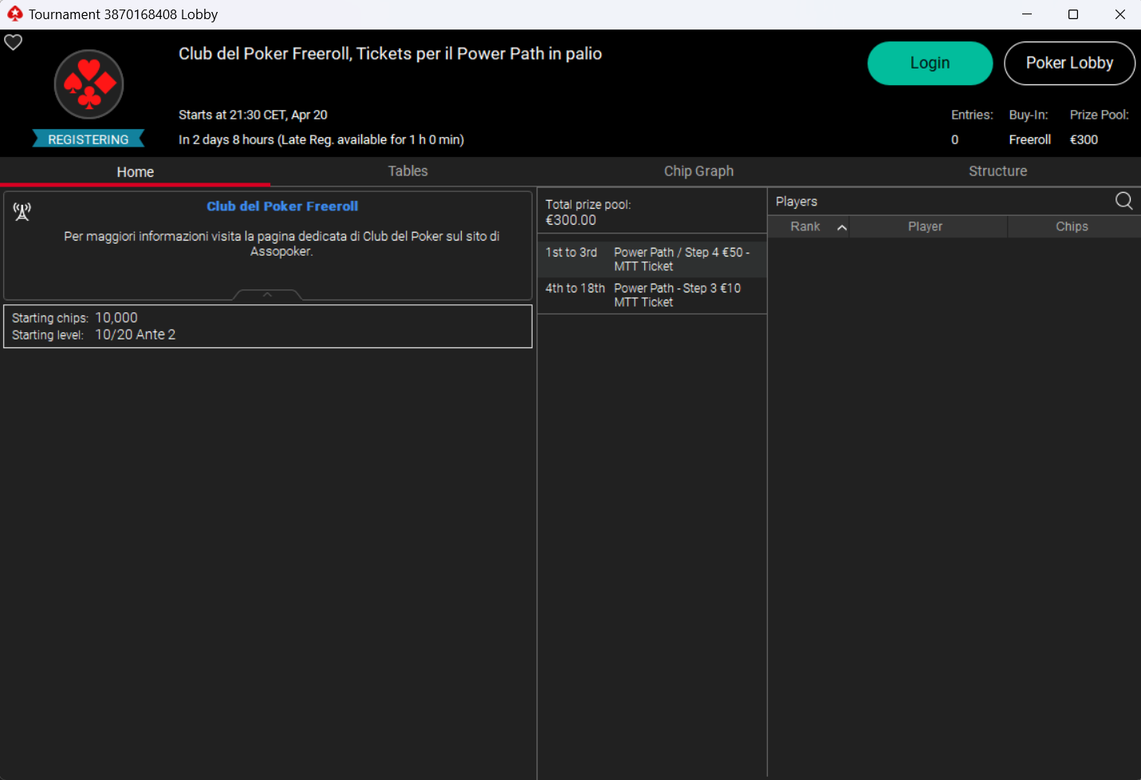Open the Home tab
The height and width of the screenshot is (780, 1141).
click(135, 171)
